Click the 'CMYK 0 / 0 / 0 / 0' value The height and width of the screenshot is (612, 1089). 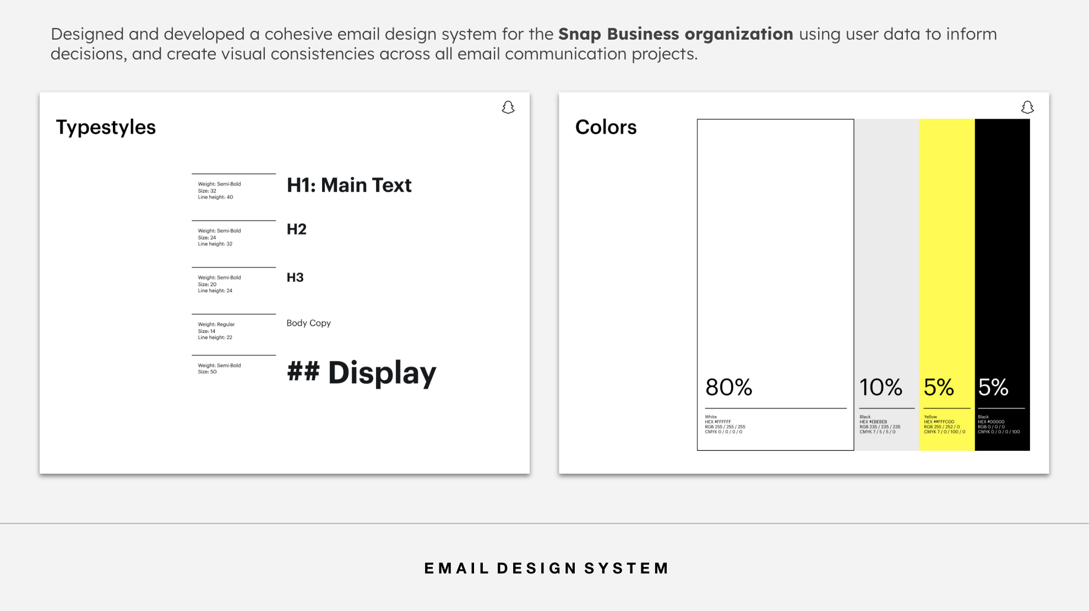tap(723, 432)
